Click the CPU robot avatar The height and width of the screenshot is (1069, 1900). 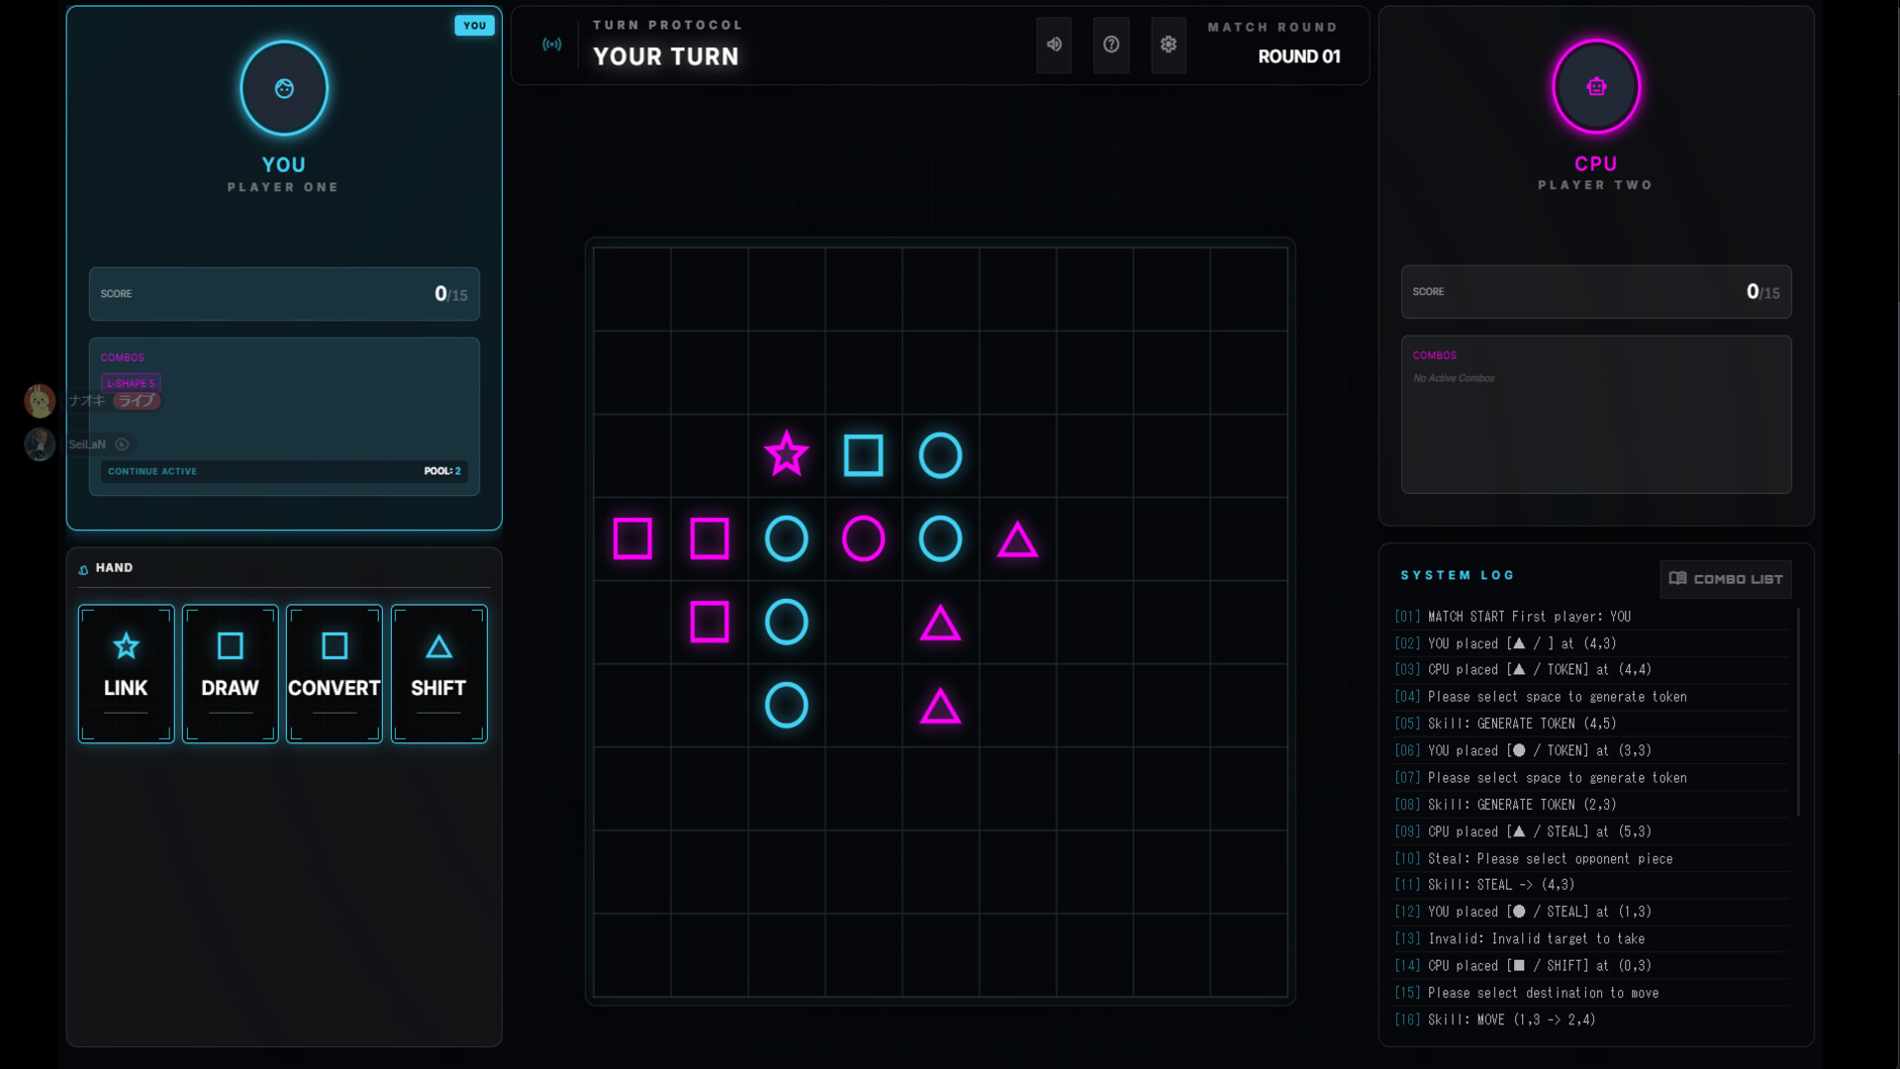[x=1596, y=87]
